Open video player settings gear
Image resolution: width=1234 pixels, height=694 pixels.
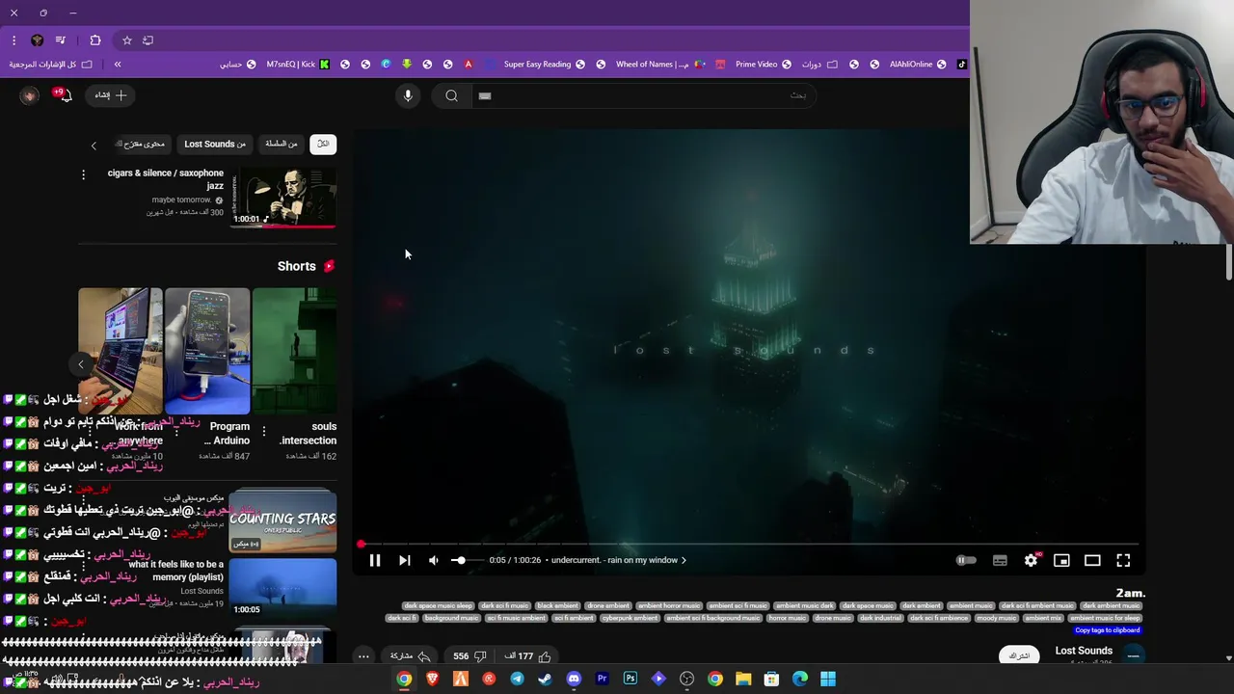[1031, 560]
